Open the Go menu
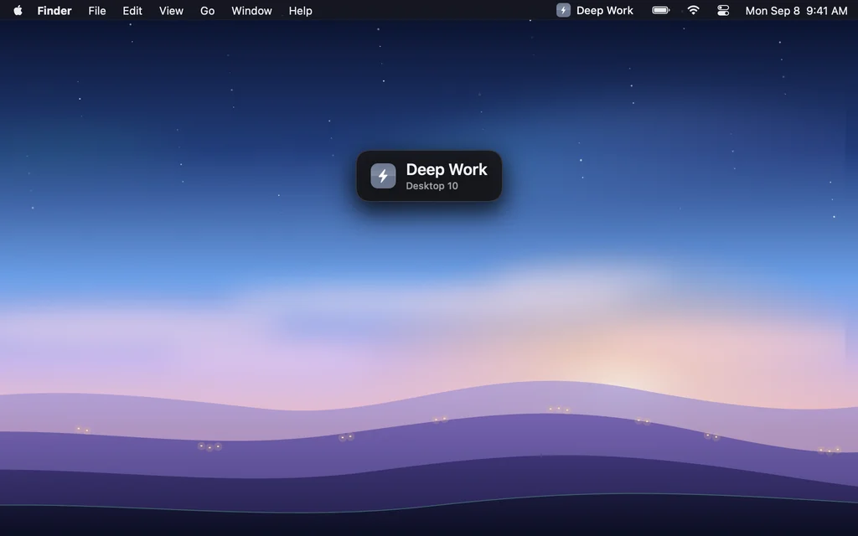The height and width of the screenshot is (536, 858). click(x=208, y=10)
